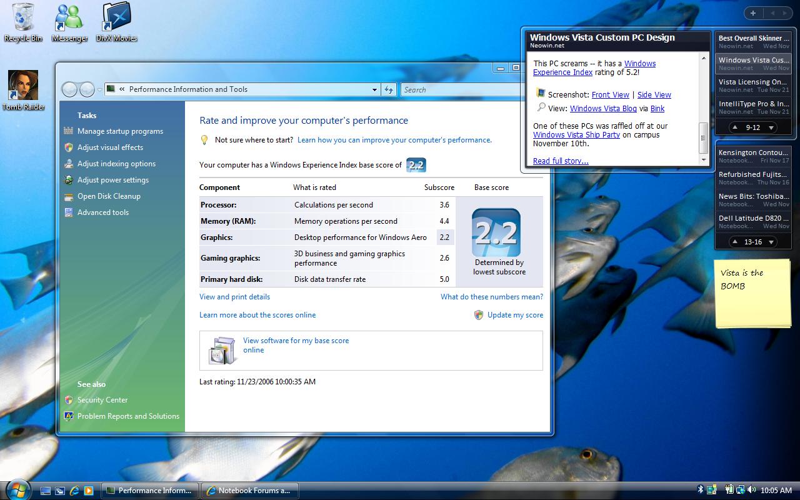
Task: Launch Internet Explorer from Quick Launch
Action: coord(74,491)
